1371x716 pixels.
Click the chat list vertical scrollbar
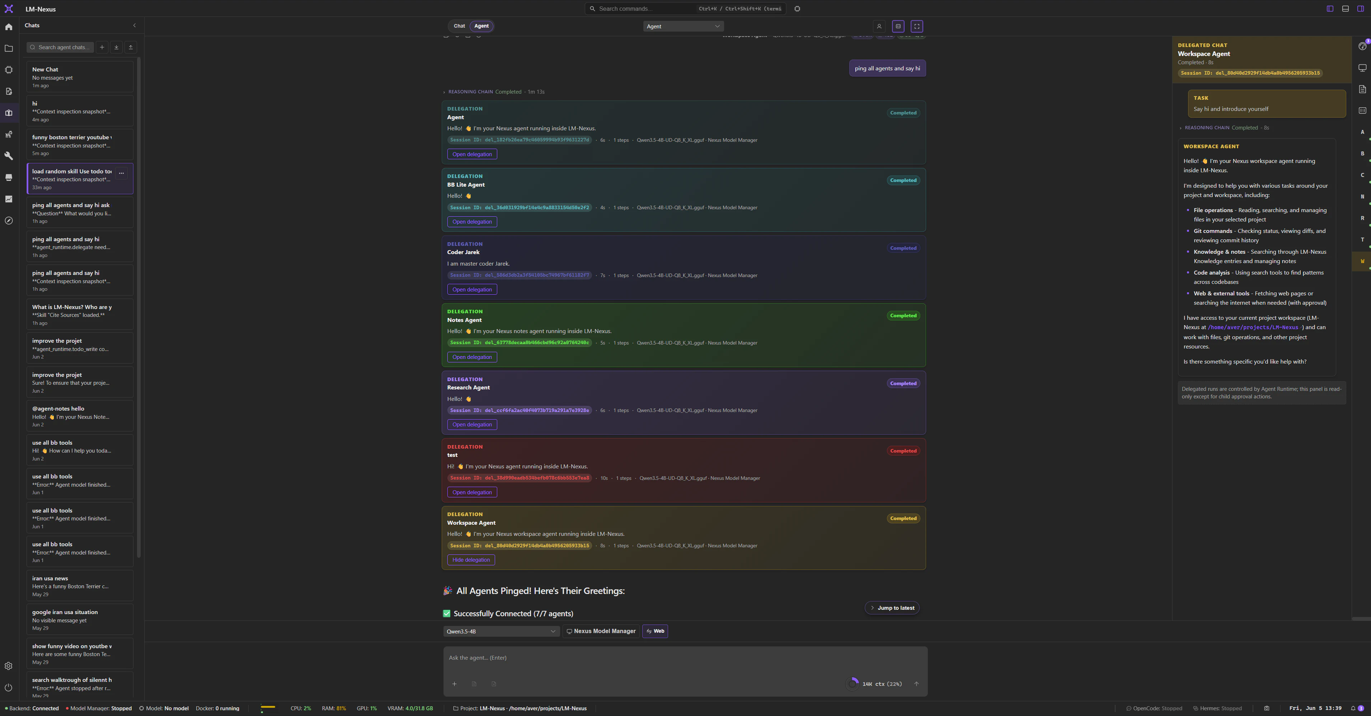pos(139,307)
